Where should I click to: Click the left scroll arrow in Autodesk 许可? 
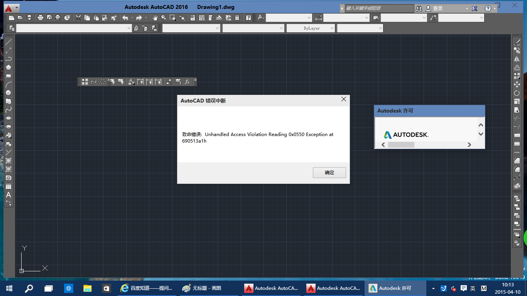point(383,145)
